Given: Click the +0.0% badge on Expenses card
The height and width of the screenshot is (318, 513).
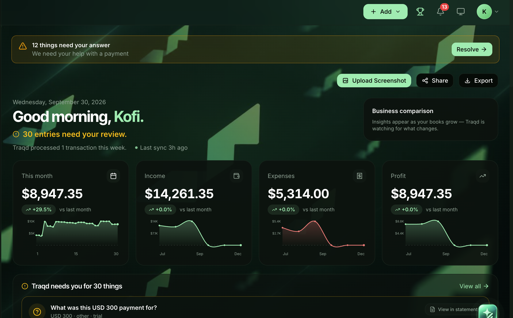Looking at the screenshot, I should click(x=283, y=210).
